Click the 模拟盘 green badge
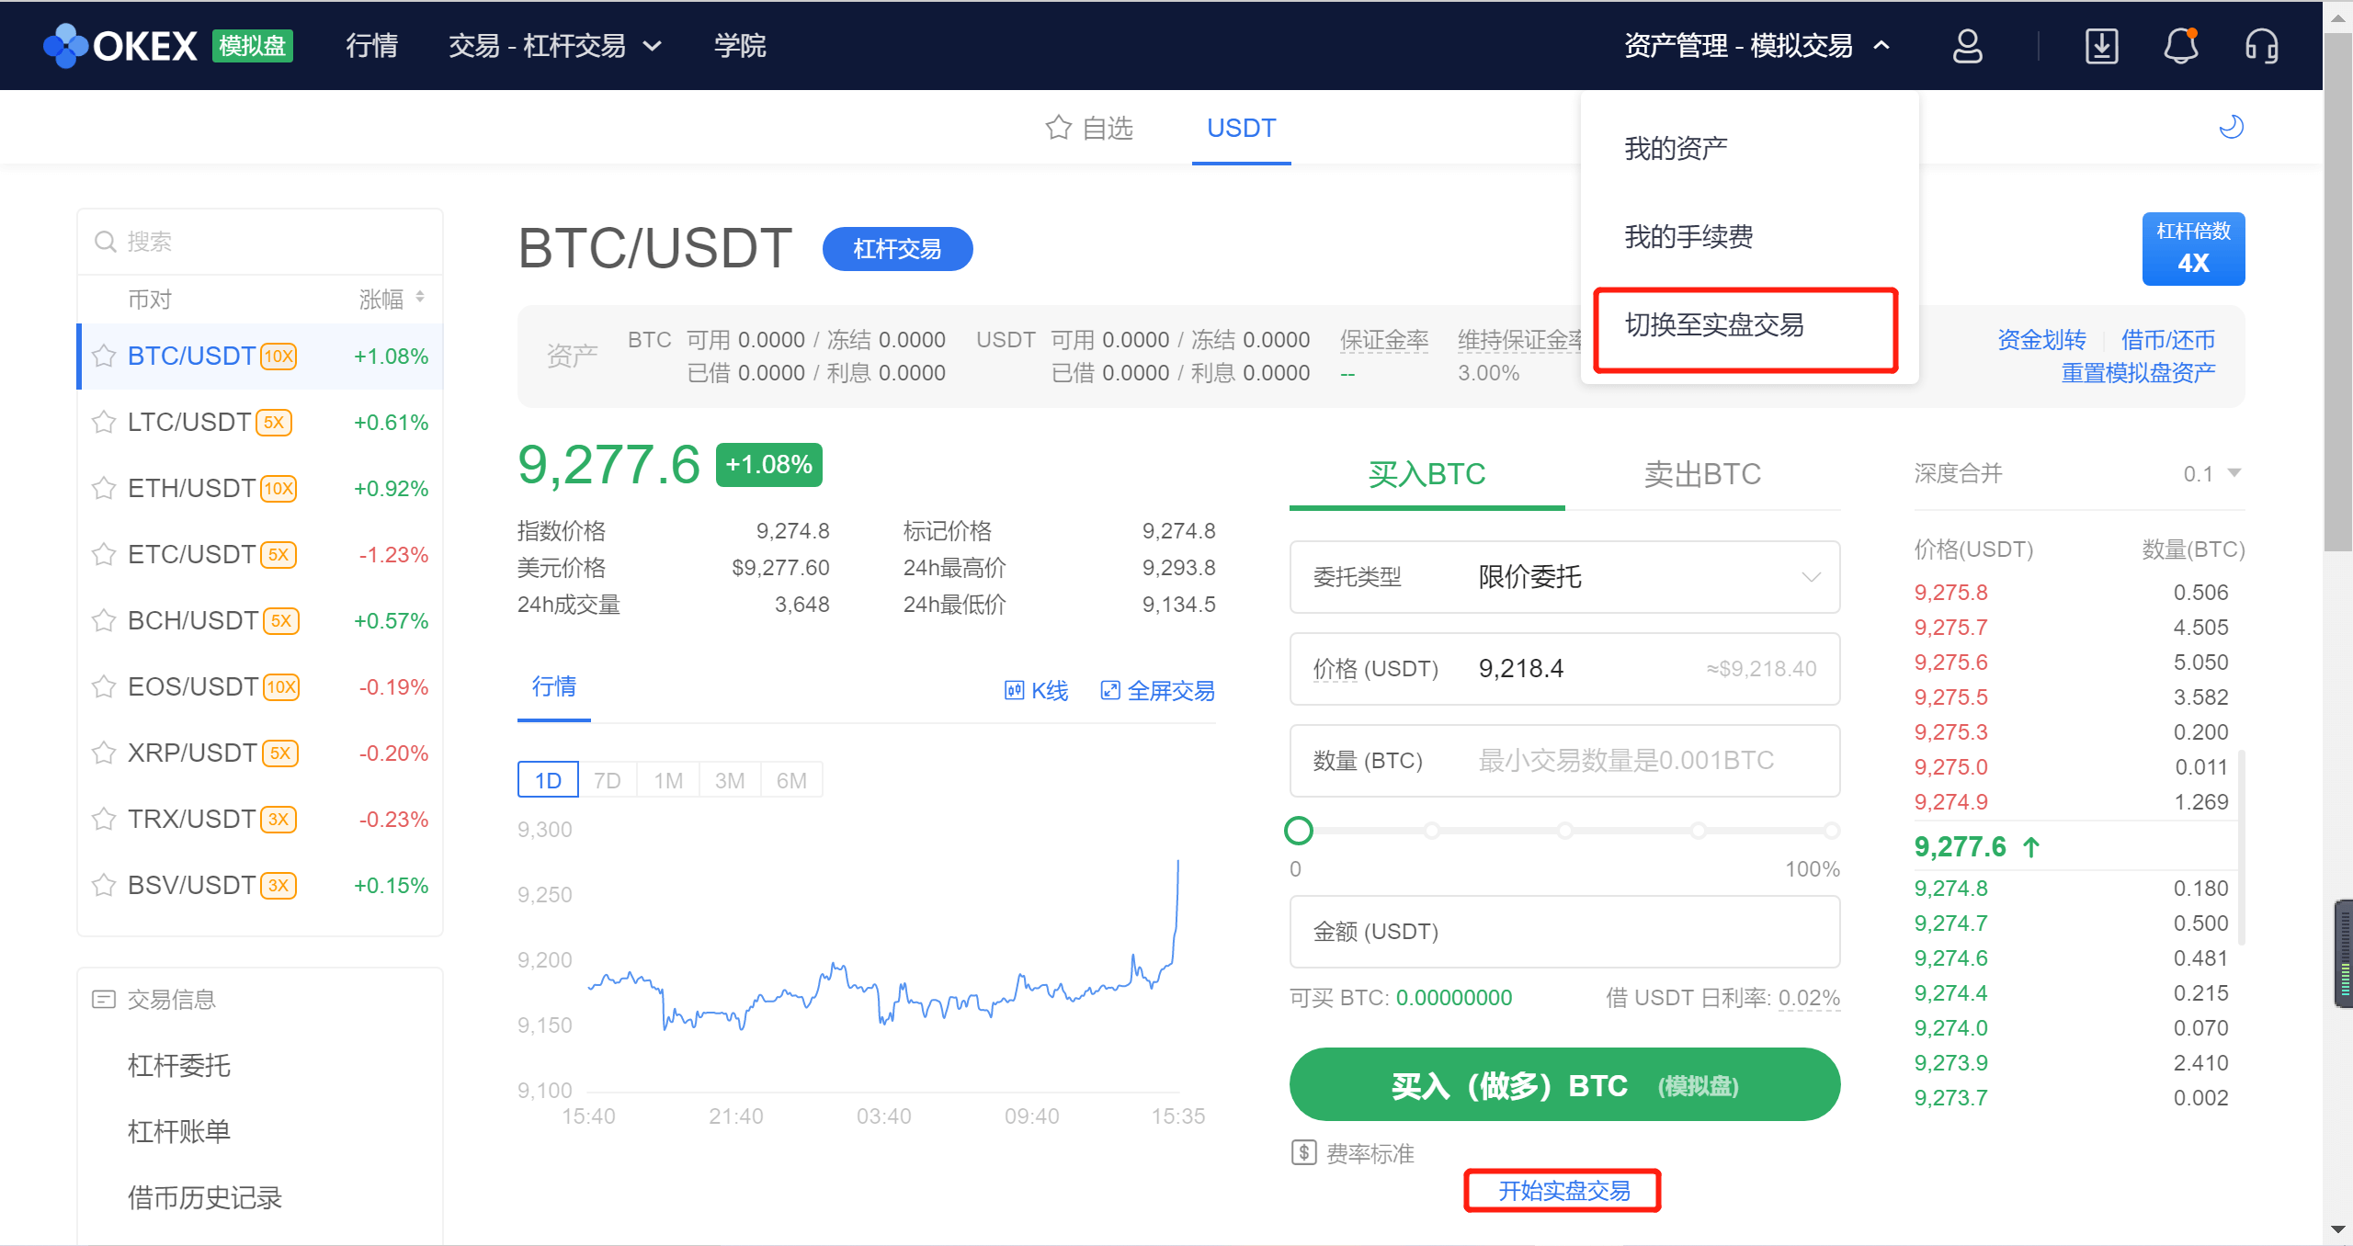Image resolution: width=2353 pixels, height=1246 pixels. pyautogui.click(x=252, y=46)
